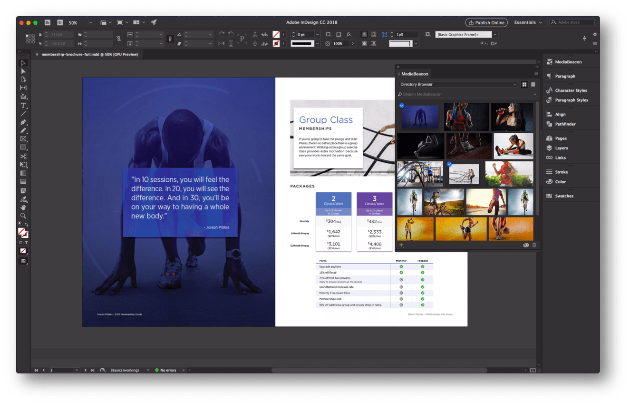Screen dimensions: 630x403
Task: Select the Gradient Swatch tool
Action: coord(23,173)
